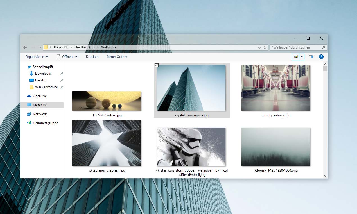This screenshot has width=357, height=214.
Task: Open the view options dropdown arrow
Action: click(x=302, y=57)
